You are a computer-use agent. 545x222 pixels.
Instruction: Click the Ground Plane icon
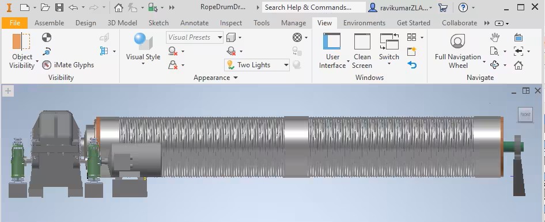click(x=231, y=51)
